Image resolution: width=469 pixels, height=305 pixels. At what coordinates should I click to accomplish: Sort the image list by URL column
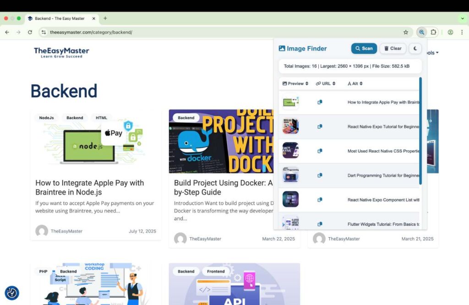click(x=326, y=84)
